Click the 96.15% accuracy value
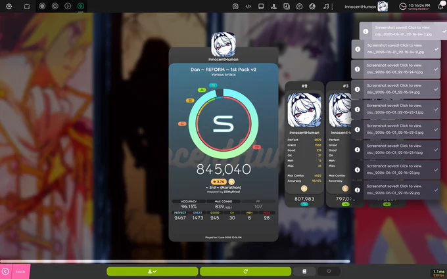The image size is (447, 279). (x=189, y=207)
